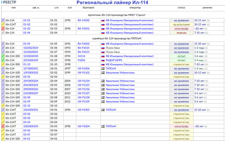
Task: Click the летает status in the 54114 row
Action: tap(181, 56)
